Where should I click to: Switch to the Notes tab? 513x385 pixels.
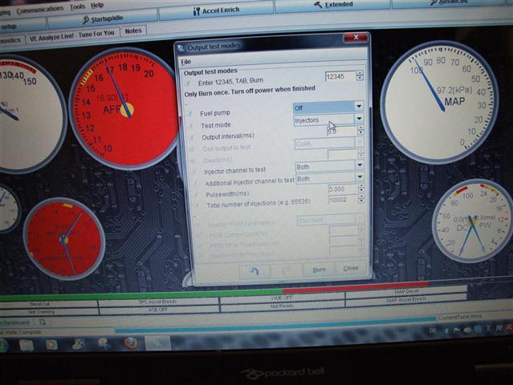coord(132,31)
